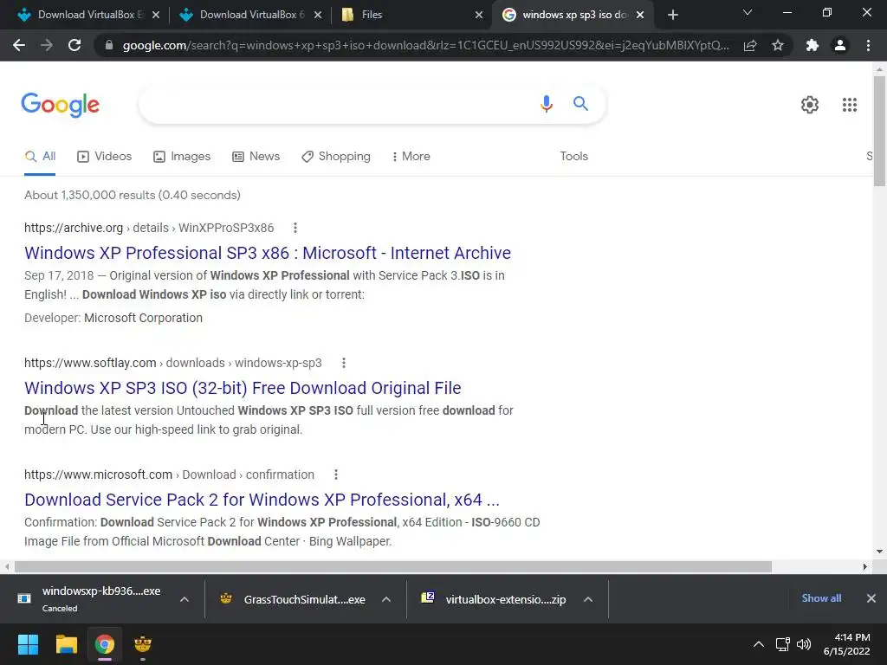Expand options for windowsxp-kb936 download

point(185,599)
